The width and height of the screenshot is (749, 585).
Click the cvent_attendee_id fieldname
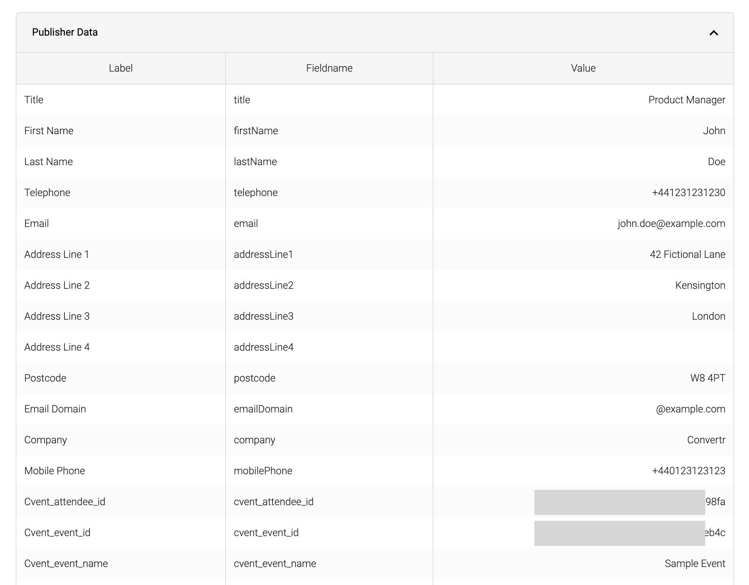point(274,502)
